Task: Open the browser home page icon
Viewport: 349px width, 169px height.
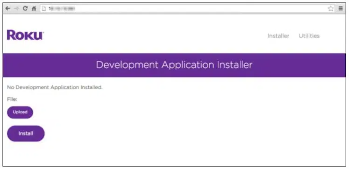Action: [34, 8]
